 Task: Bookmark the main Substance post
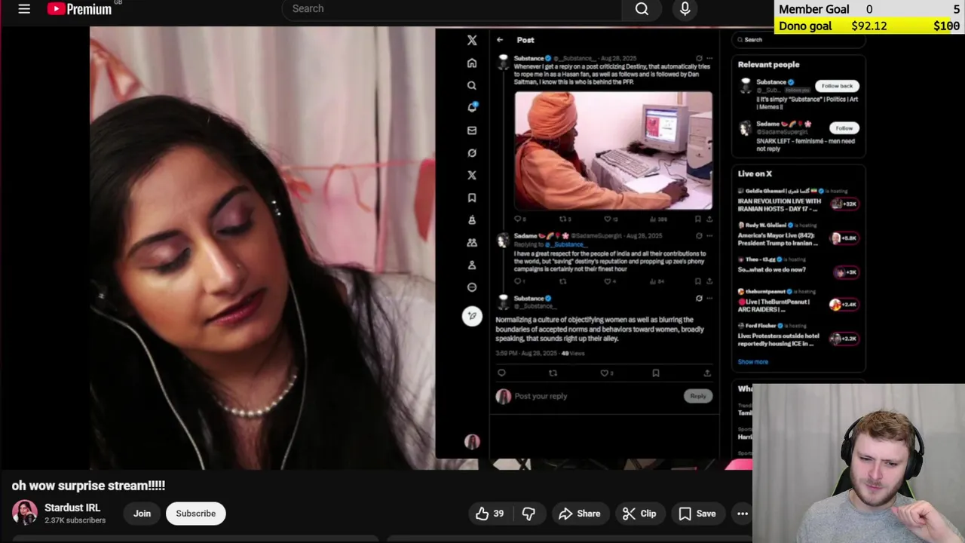coord(656,373)
